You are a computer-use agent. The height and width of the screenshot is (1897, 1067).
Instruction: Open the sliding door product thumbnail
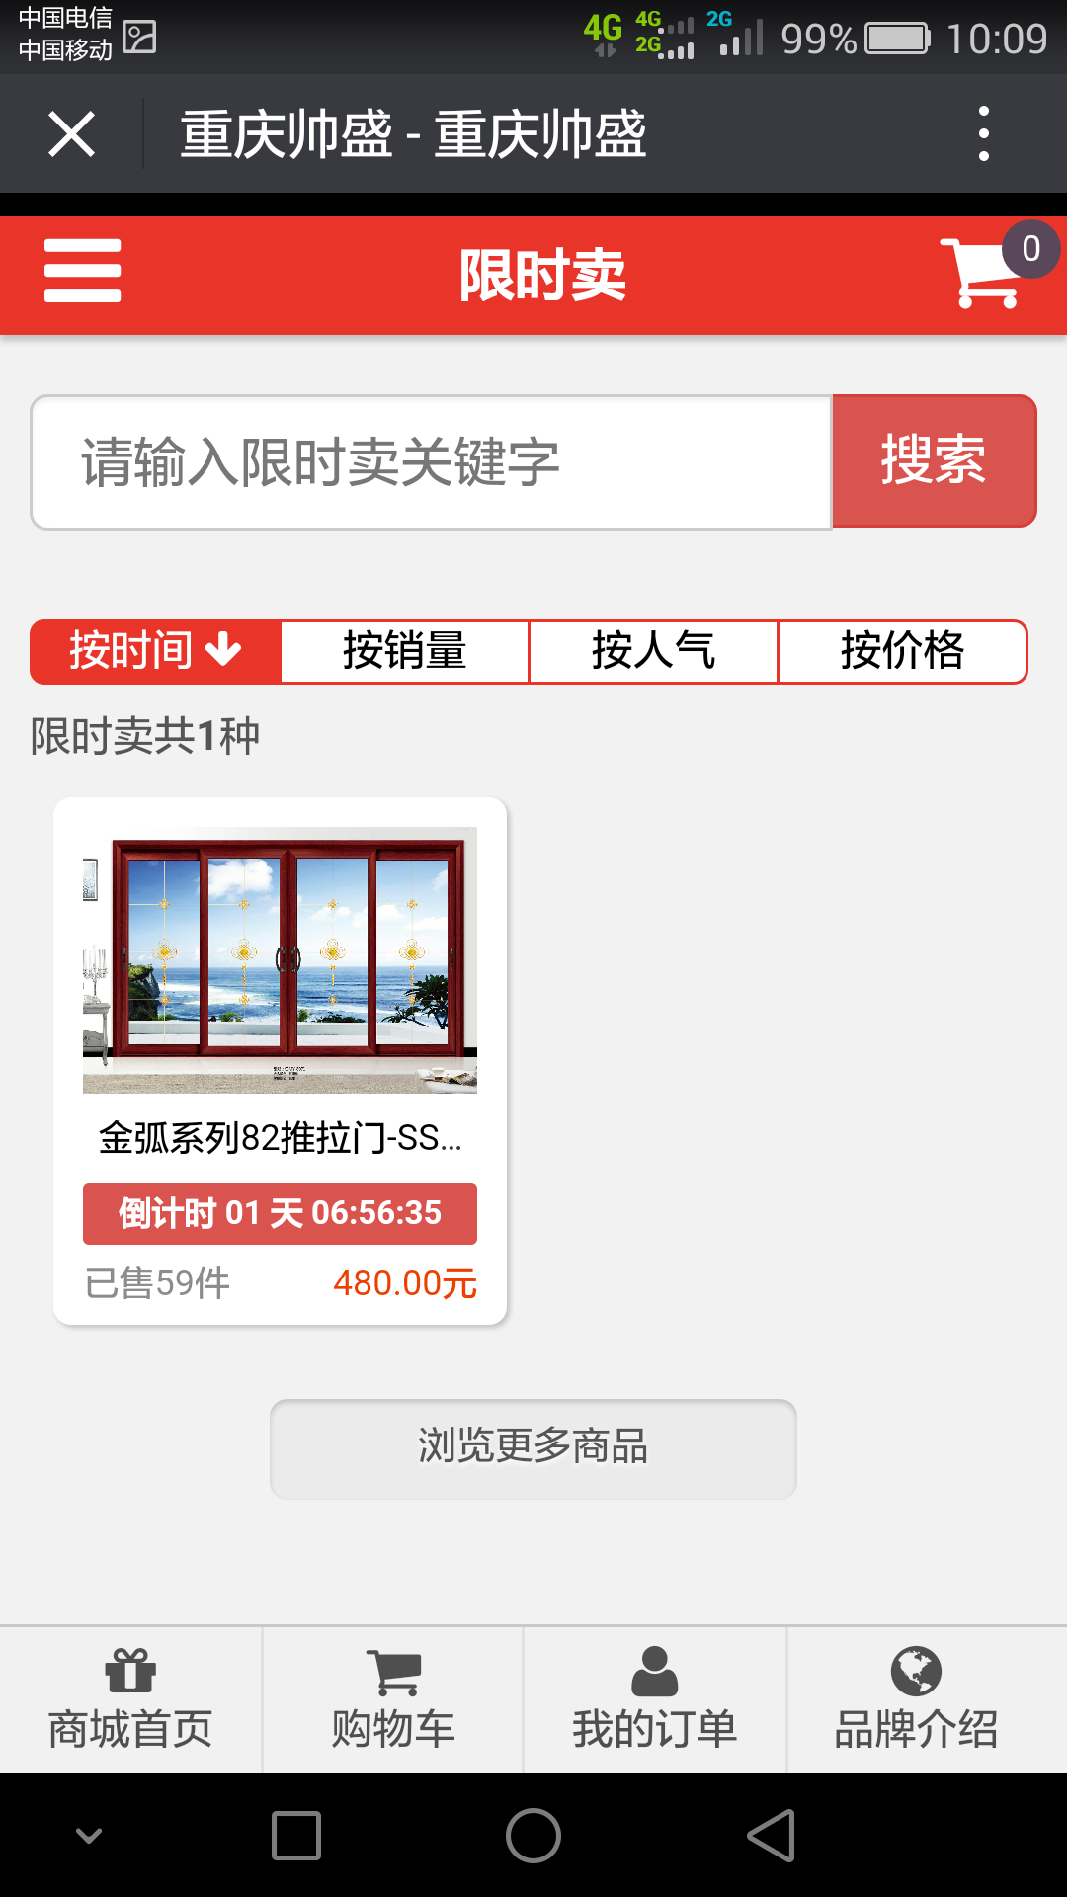(280, 960)
